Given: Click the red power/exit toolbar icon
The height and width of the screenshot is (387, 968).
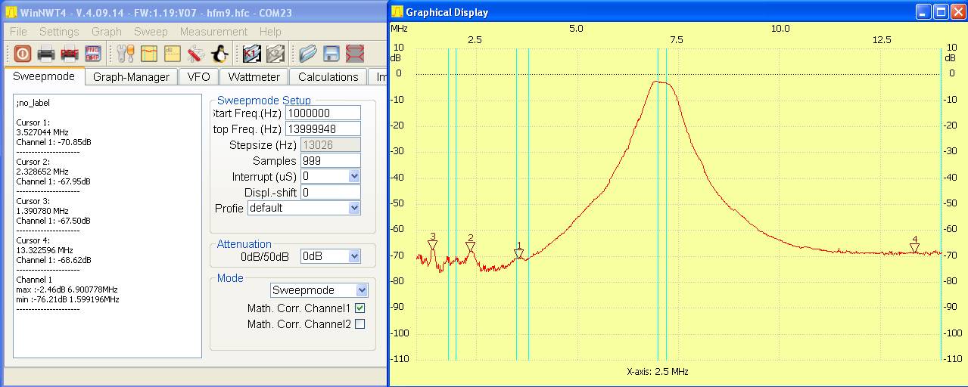Looking at the screenshot, I should pos(22,54).
